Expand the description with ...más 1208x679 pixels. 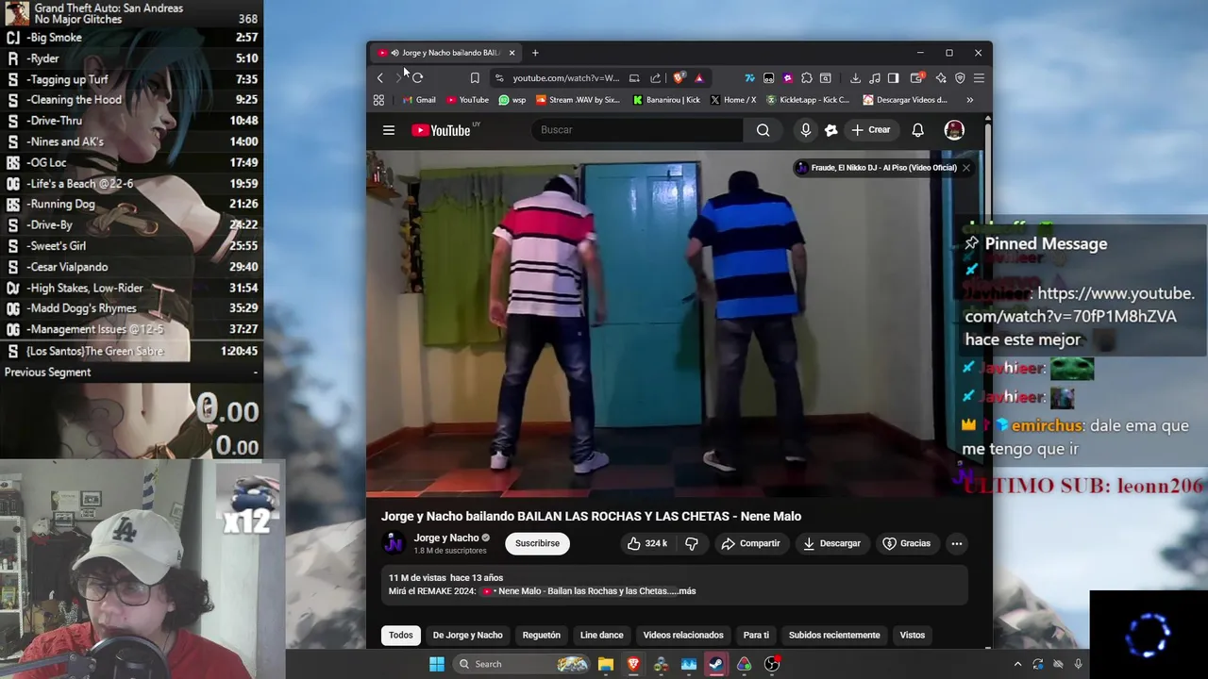(x=685, y=591)
